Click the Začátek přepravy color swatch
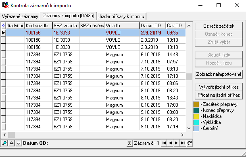The width and height of the screenshot is (246, 158). (x=196, y=104)
